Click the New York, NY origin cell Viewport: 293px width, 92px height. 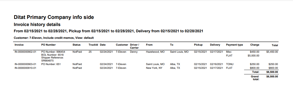(x=154, y=68)
